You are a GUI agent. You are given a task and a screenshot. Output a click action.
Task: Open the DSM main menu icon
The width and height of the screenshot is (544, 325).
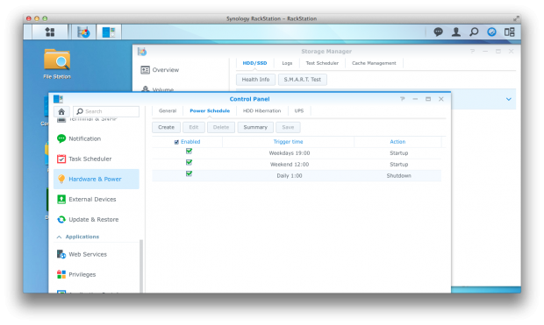50,32
